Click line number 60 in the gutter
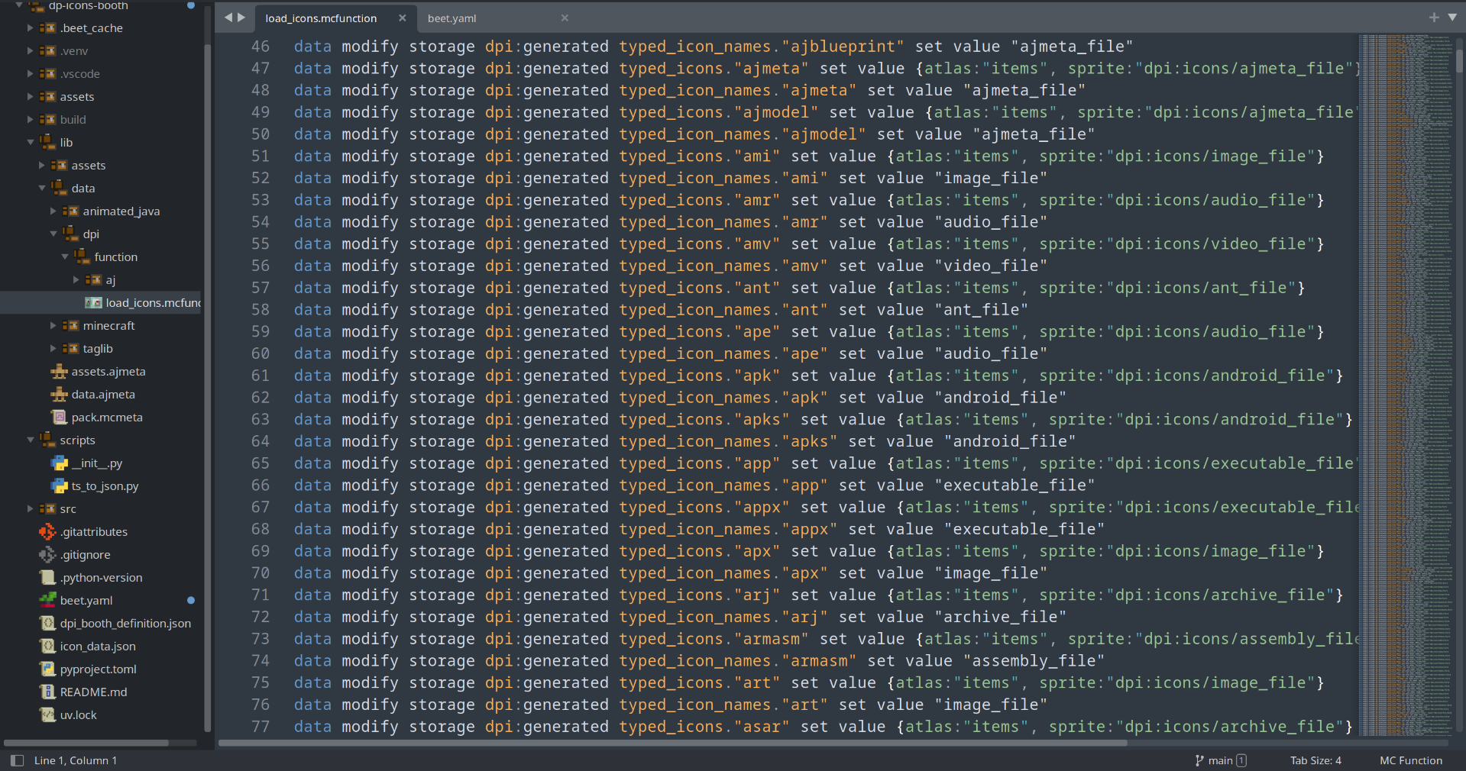1466x771 pixels. coord(261,354)
